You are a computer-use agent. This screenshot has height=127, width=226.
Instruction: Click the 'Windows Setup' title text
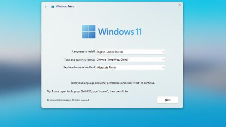(65, 6)
